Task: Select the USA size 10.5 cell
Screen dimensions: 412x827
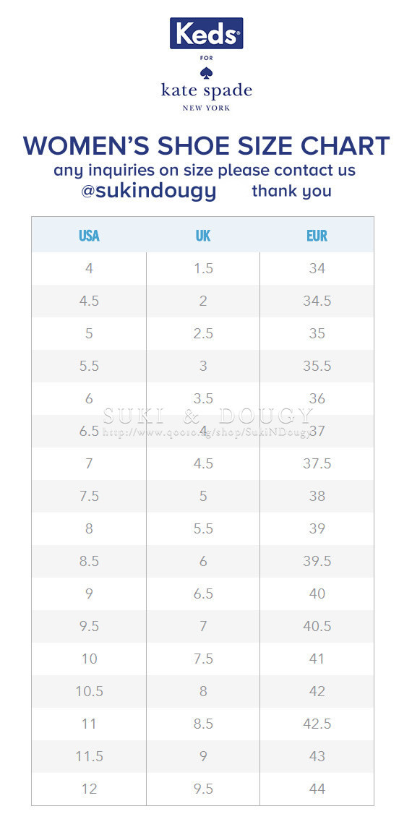Action: (x=89, y=691)
